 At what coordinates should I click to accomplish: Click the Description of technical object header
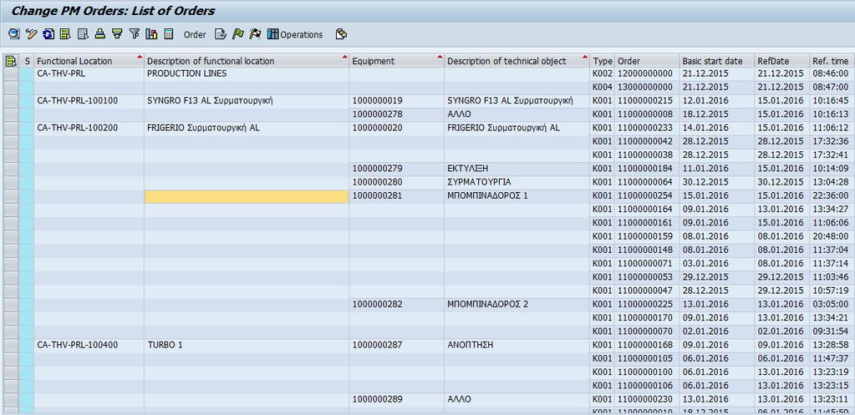click(517, 61)
